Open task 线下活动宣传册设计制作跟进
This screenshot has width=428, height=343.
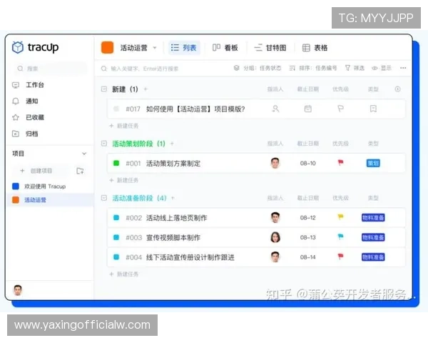coord(190,257)
